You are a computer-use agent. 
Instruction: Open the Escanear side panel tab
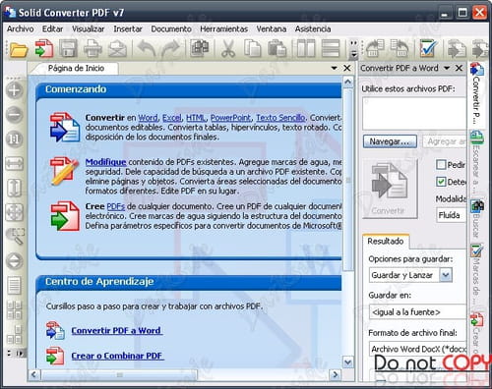[x=476, y=162]
